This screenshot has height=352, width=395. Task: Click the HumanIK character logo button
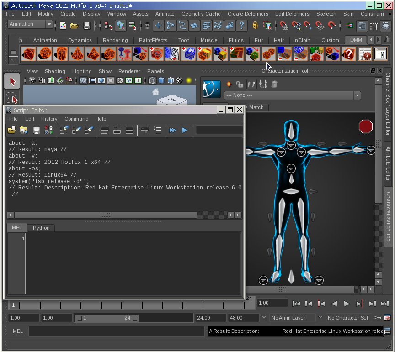[x=212, y=89]
